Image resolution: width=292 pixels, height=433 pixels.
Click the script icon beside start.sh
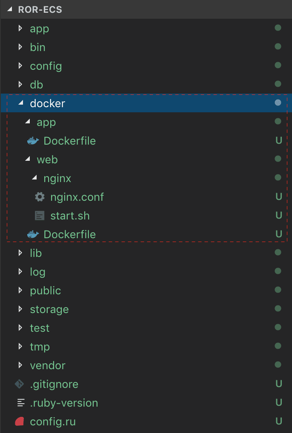click(40, 216)
